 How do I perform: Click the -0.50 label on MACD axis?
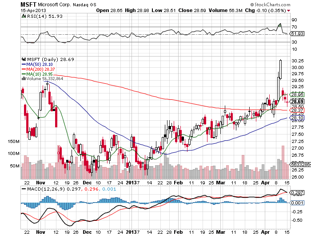pyautogui.click(x=297, y=220)
